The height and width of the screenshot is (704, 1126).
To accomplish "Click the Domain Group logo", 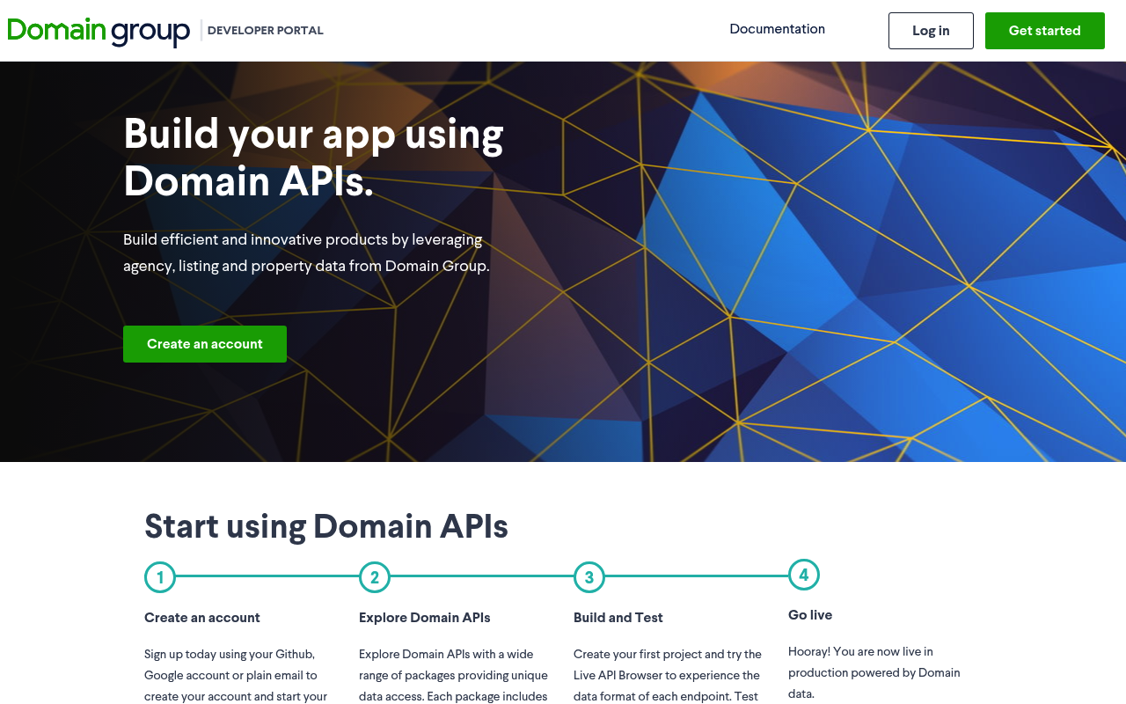I will [99, 31].
